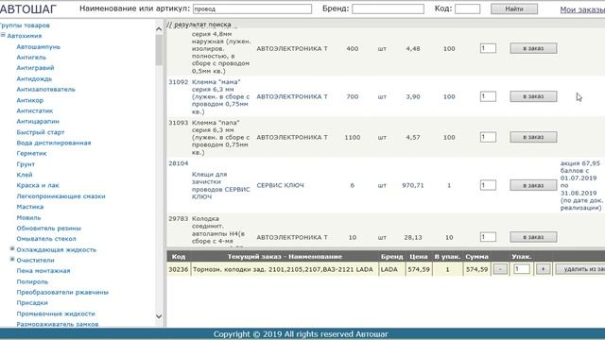Screen dimensions: 605x340
Task: Add Клемма "мама" 31092 to order
Action: [x=533, y=96]
